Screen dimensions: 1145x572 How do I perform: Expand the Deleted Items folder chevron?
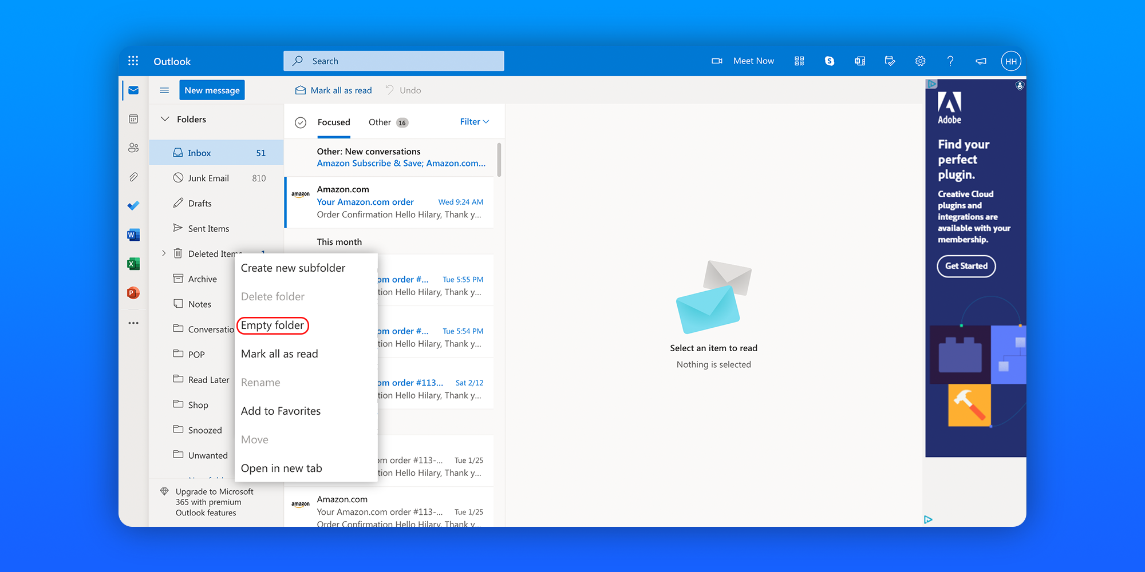pos(164,253)
